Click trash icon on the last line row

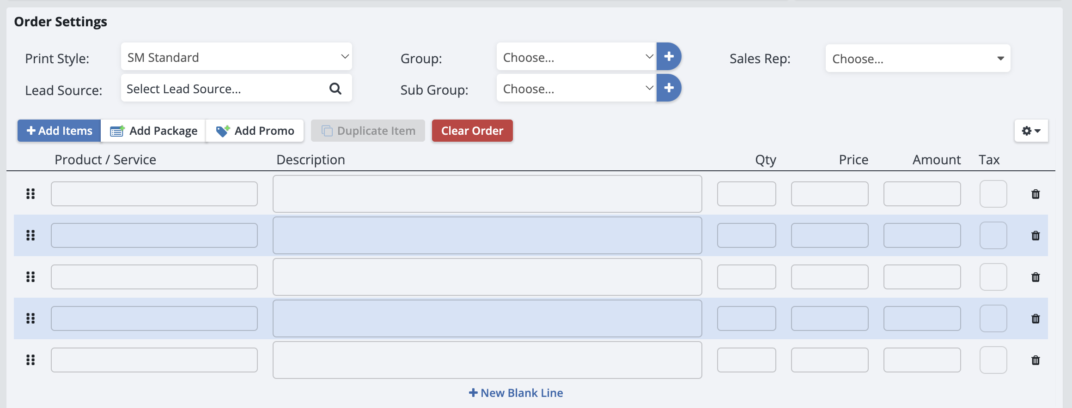1035,360
